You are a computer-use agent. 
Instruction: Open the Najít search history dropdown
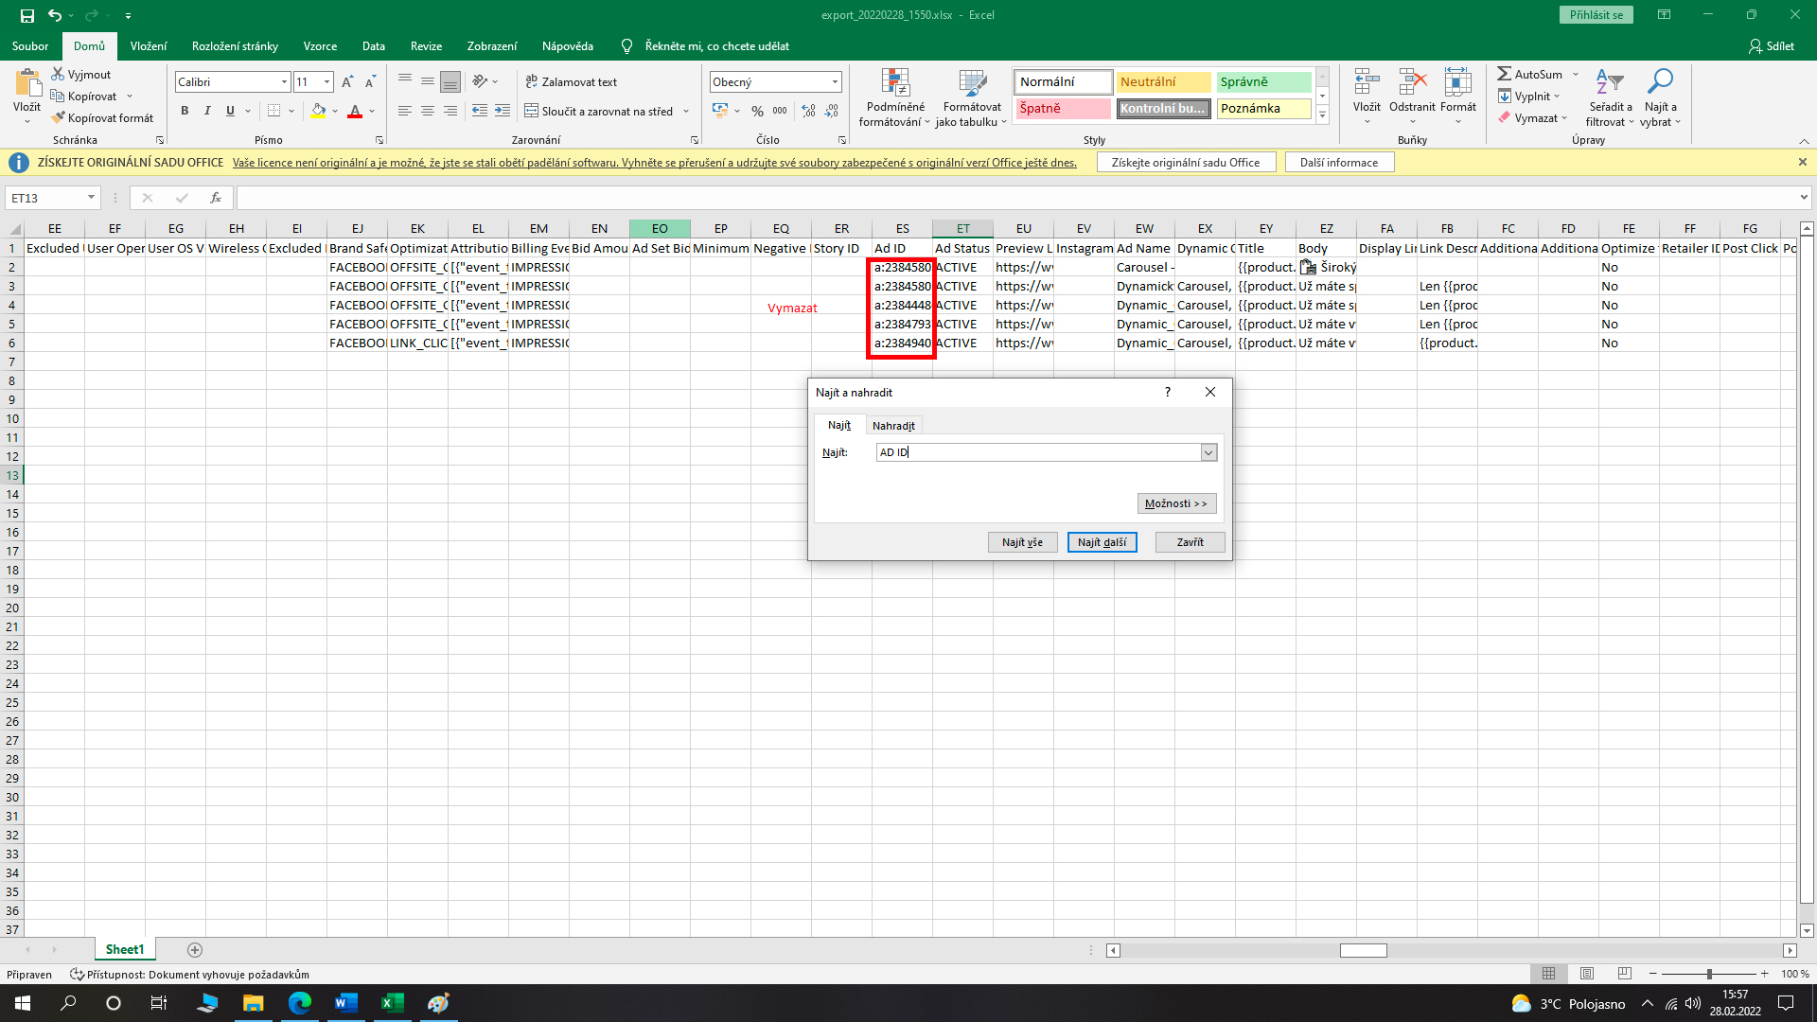[1208, 452]
